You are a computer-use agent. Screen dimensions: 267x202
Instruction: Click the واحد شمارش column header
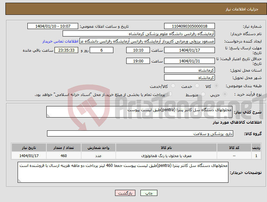click(98, 148)
